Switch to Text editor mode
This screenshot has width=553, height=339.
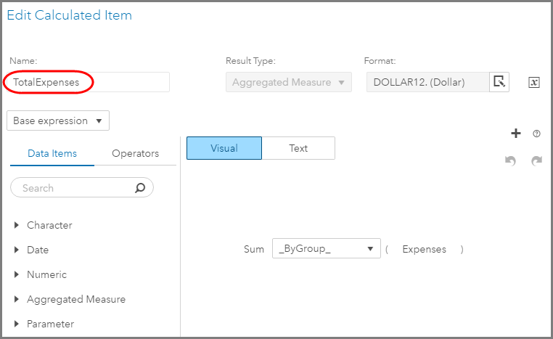[298, 148]
